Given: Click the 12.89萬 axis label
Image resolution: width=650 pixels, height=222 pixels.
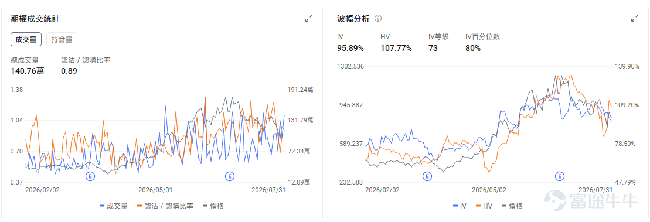Looking at the screenshot, I should click(298, 182).
